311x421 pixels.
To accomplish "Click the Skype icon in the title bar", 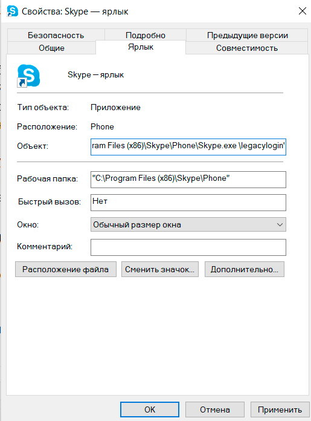I will 12,11.
